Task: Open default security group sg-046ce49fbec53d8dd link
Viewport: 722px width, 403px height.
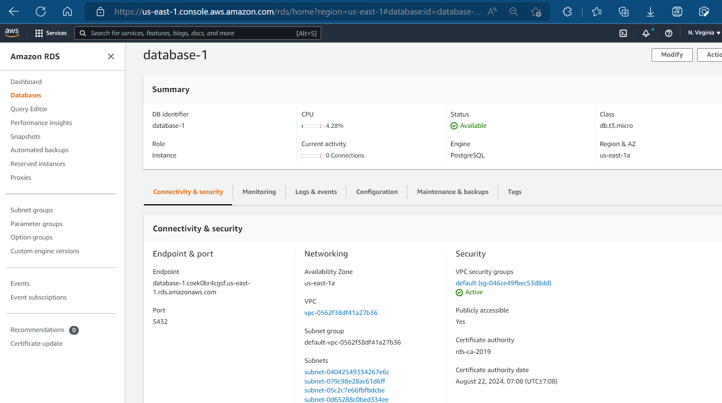Action: tap(503, 283)
